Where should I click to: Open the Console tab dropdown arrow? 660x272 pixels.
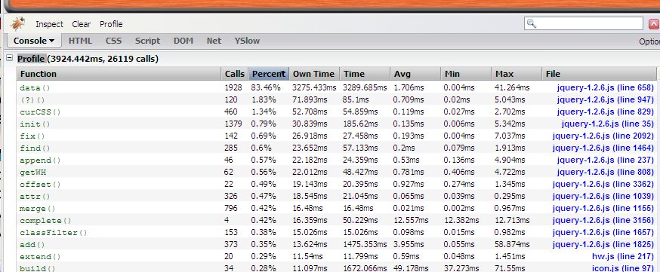click(x=52, y=41)
